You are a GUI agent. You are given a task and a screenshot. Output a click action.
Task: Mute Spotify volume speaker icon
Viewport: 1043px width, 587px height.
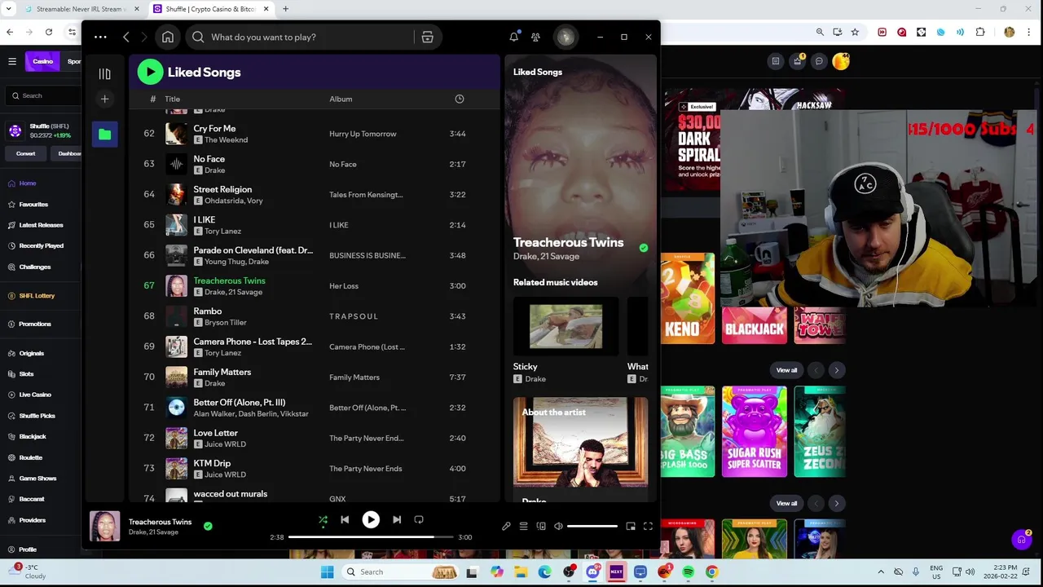click(x=558, y=527)
